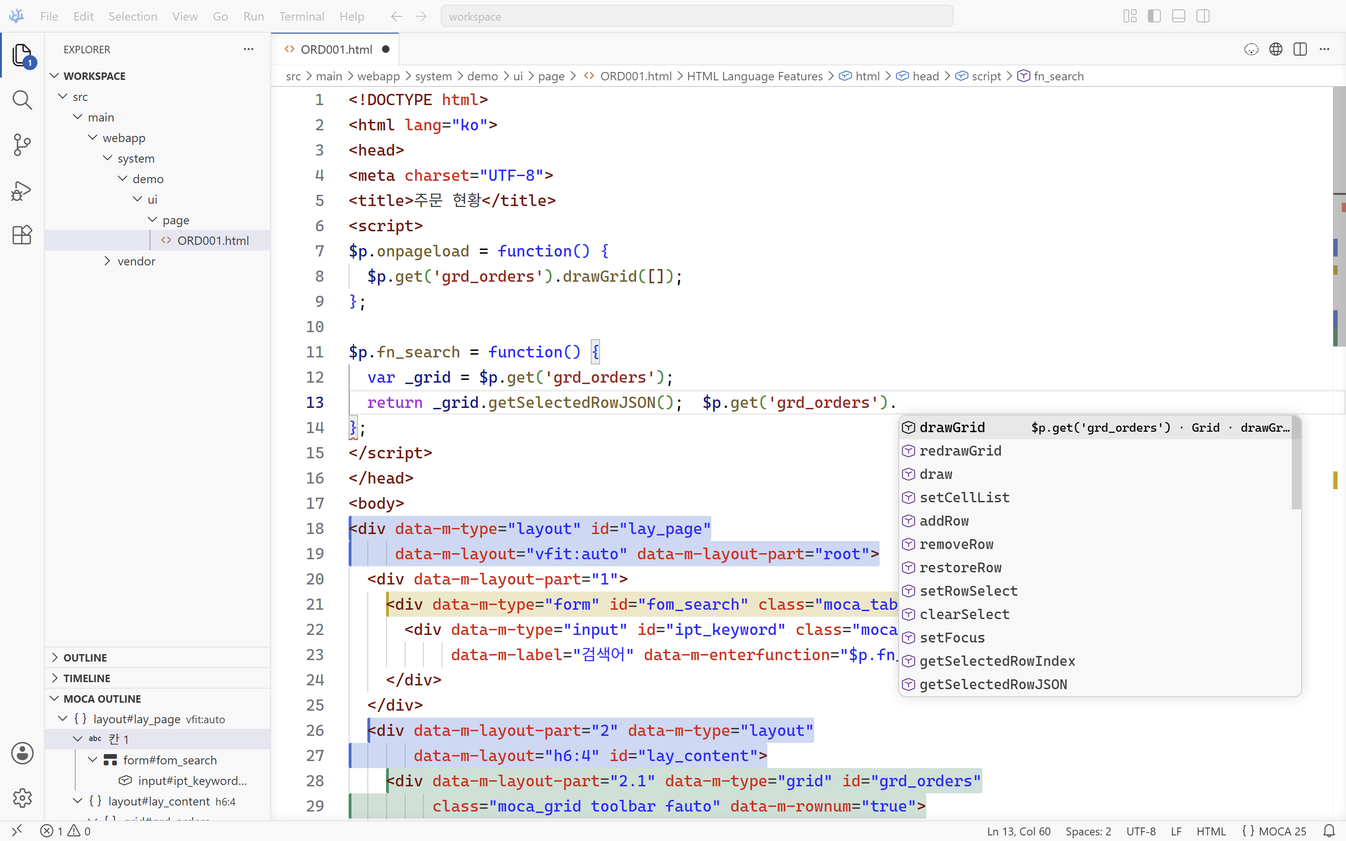
Task: Show errors and warnings in status bar
Action: click(65, 831)
